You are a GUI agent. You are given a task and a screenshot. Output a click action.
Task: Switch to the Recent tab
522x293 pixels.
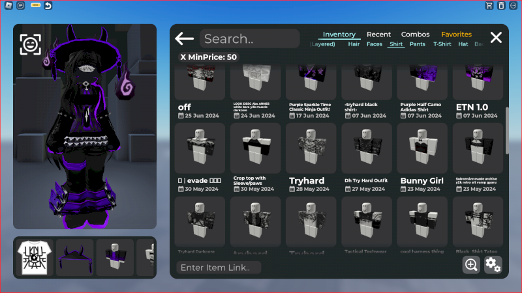(378, 35)
